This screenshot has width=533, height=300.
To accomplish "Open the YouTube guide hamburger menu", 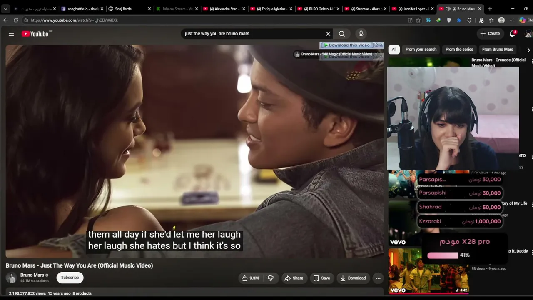I will (x=11, y=34).
